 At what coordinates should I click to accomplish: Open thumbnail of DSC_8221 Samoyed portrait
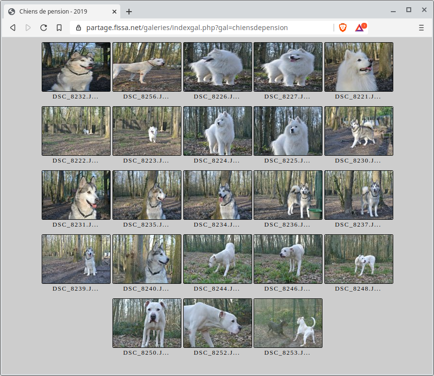click(x=359, y=67)
